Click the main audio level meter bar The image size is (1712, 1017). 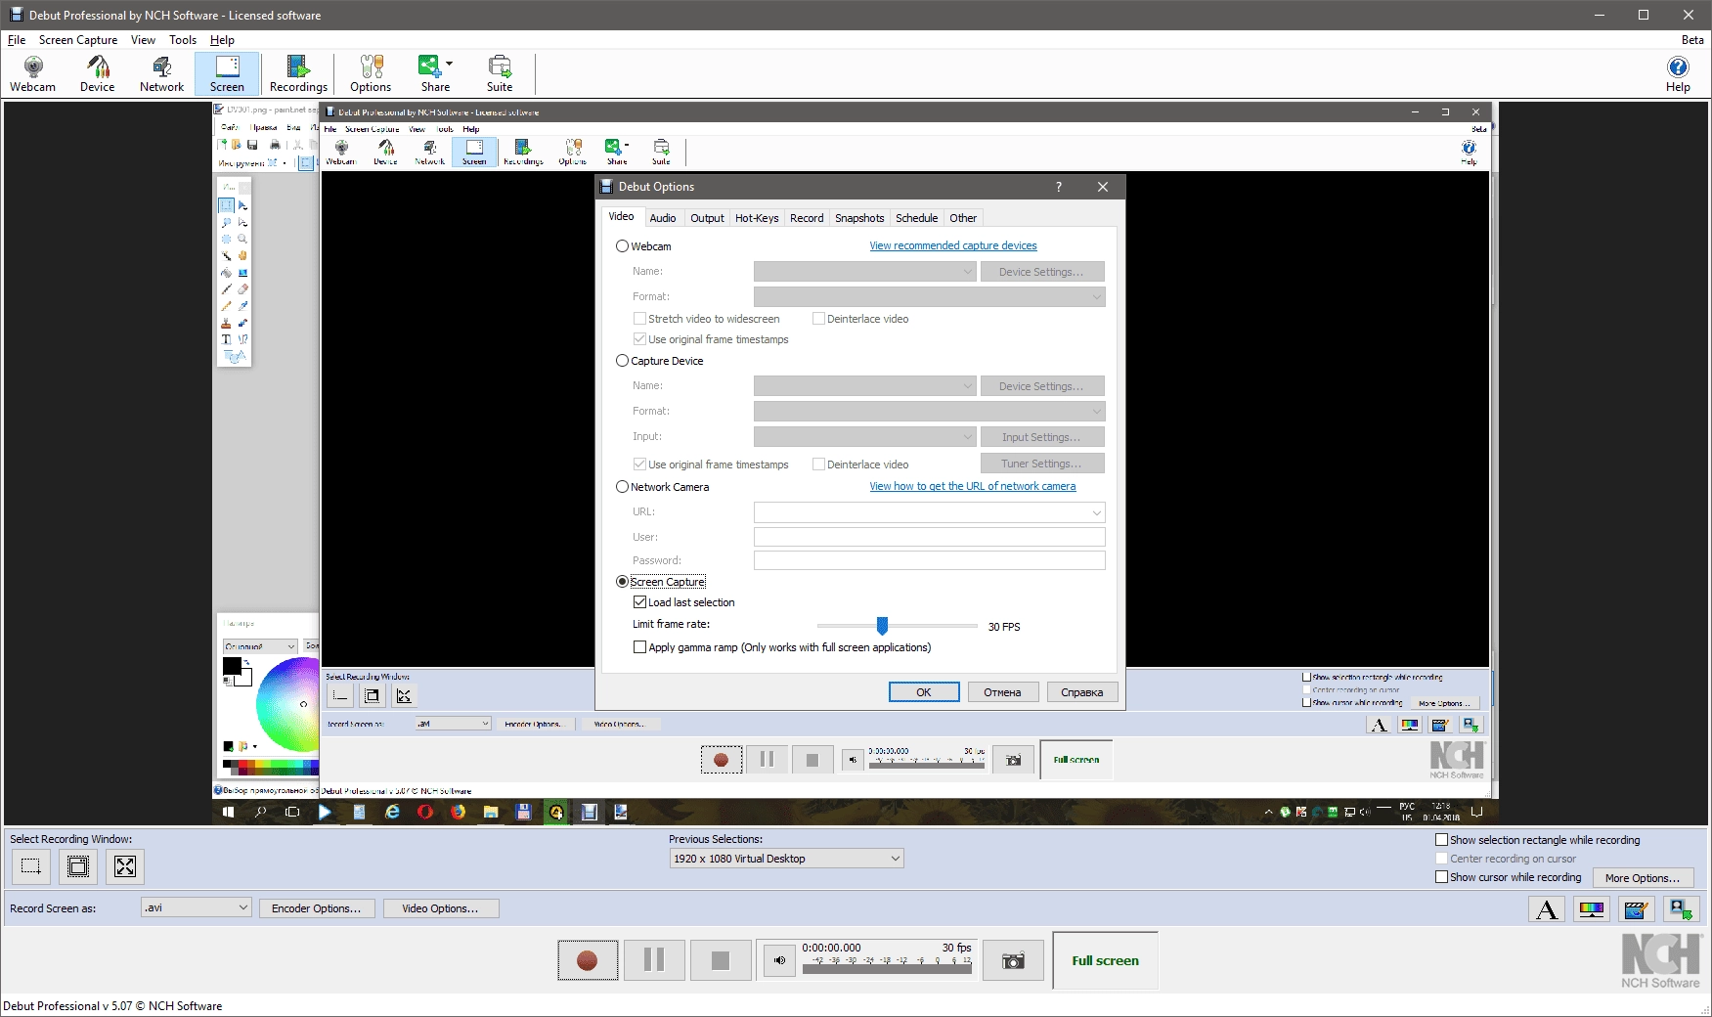887,968
